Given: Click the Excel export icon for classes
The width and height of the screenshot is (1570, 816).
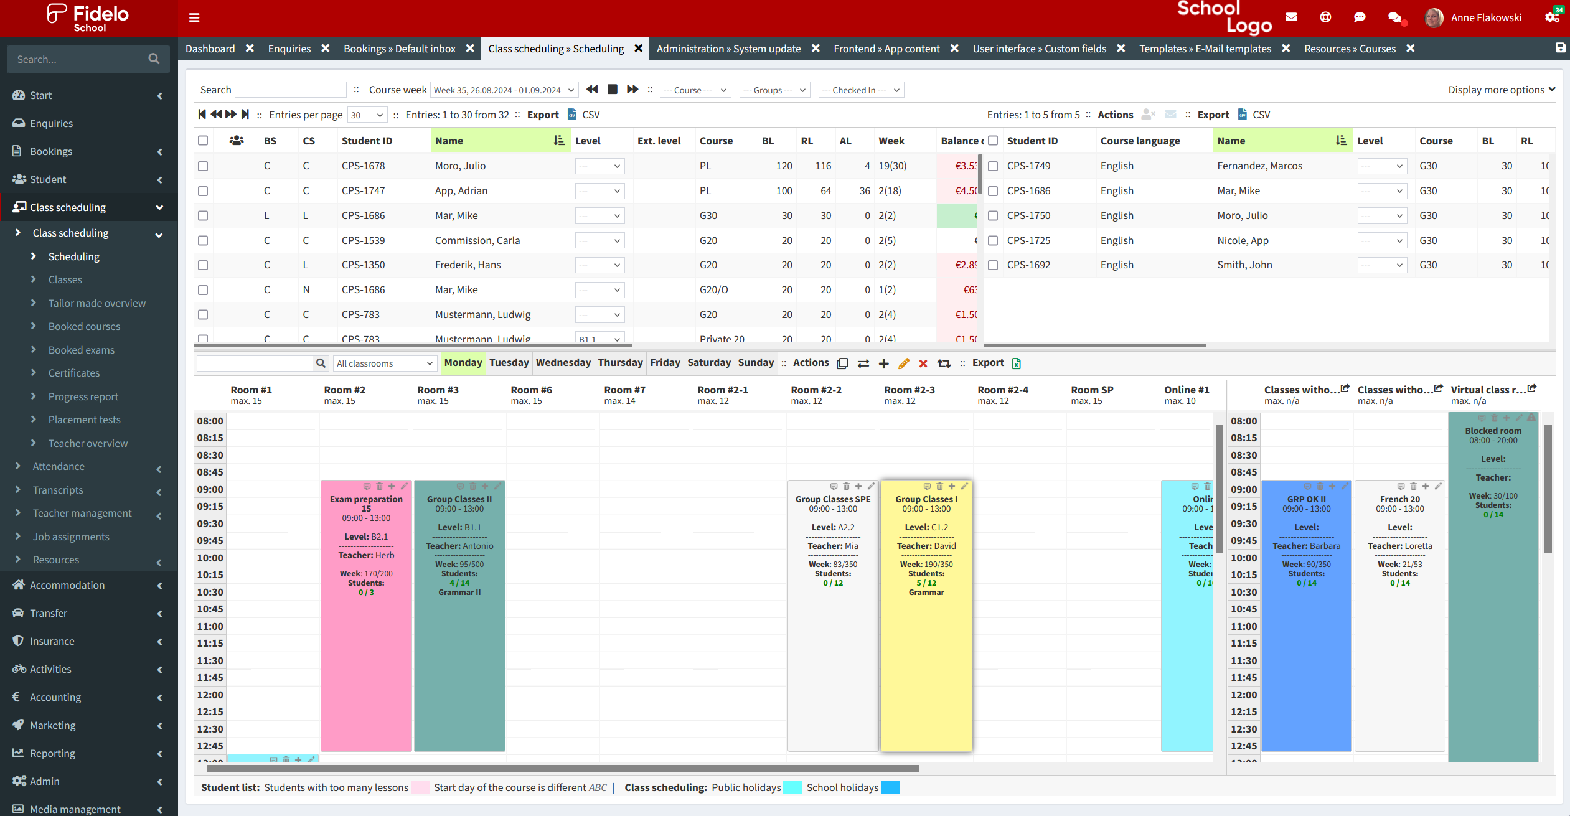Looking at the screenshot, I should pos(1017,363).
